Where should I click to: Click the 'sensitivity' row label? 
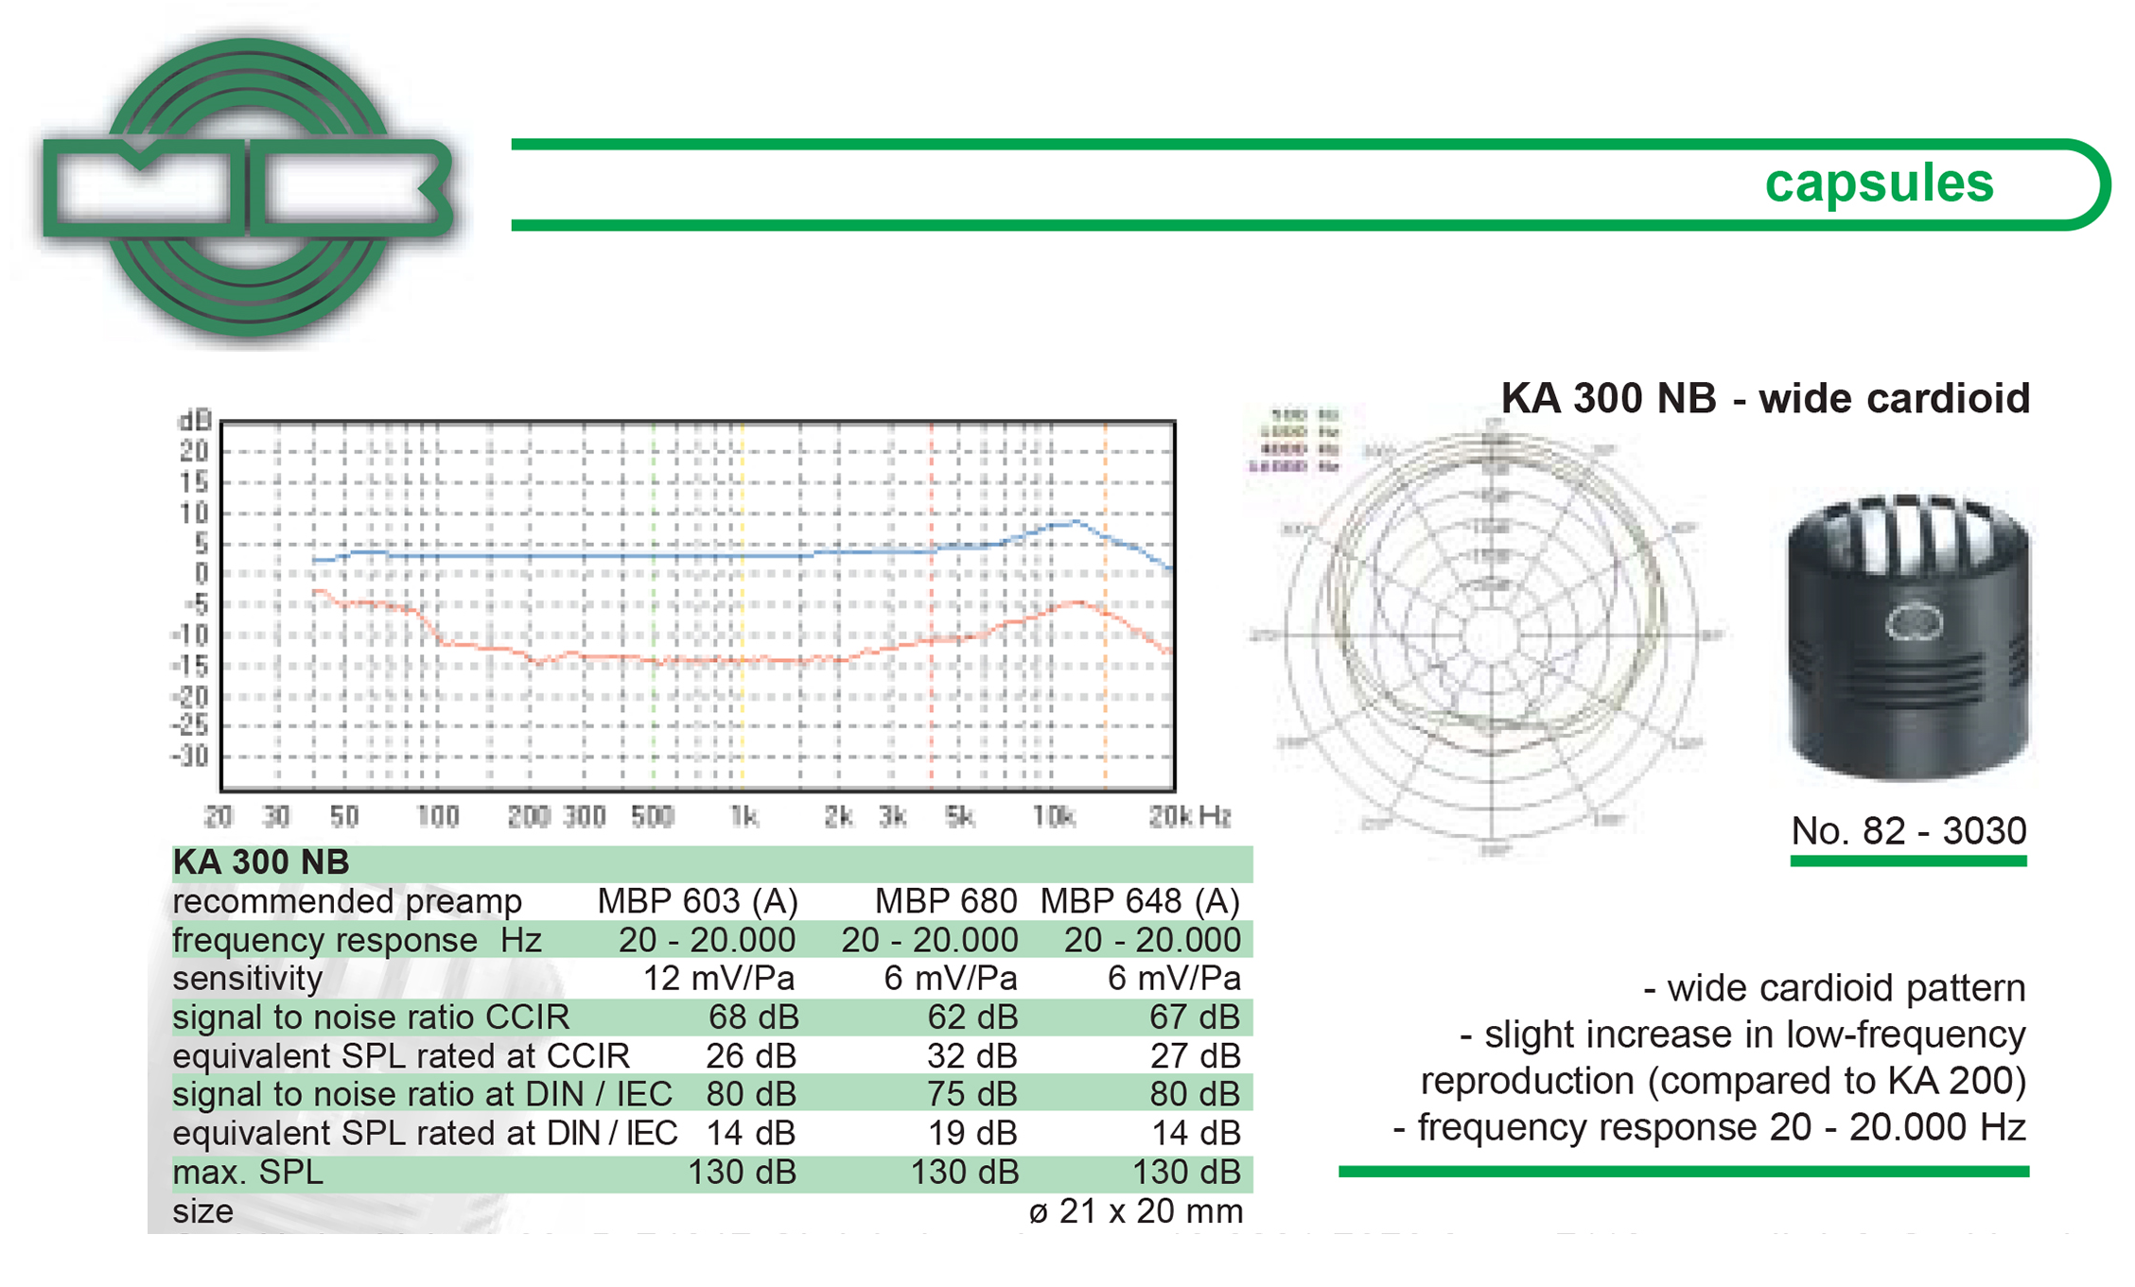click(248, 979)
